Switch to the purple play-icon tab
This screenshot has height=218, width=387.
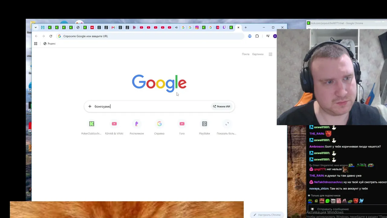134,28
